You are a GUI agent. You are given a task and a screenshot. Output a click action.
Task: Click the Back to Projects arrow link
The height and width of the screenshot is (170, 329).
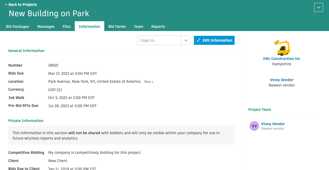pyautogui.click(x=21, y=5)
